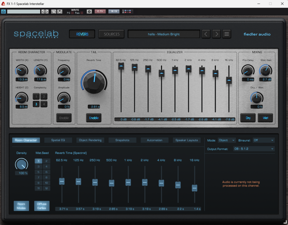Toggle the C.Tr button
Image resolution: width=288 pixels, height=225 pixels.
100,12
